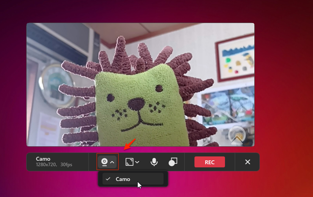313x197 pixels.
Task: Toggle the microphone icon
Action: point(154,162)
